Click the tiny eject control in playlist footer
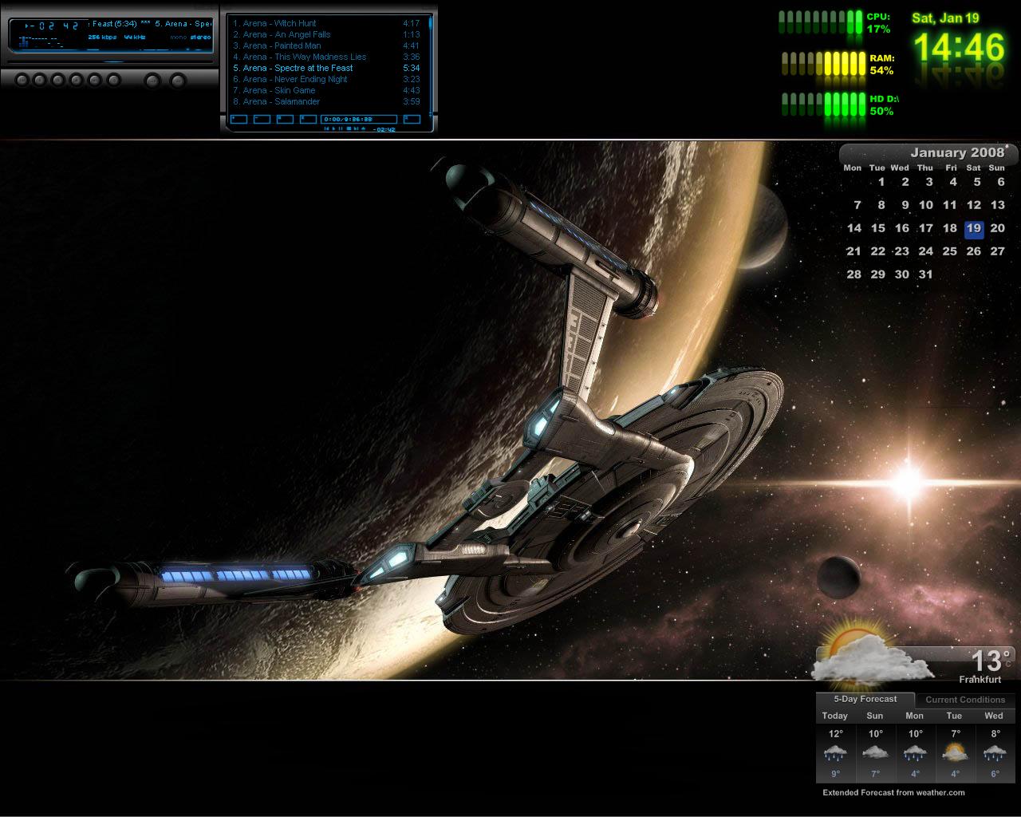The height and width of the screenshot is (817, 1021). 363,128
